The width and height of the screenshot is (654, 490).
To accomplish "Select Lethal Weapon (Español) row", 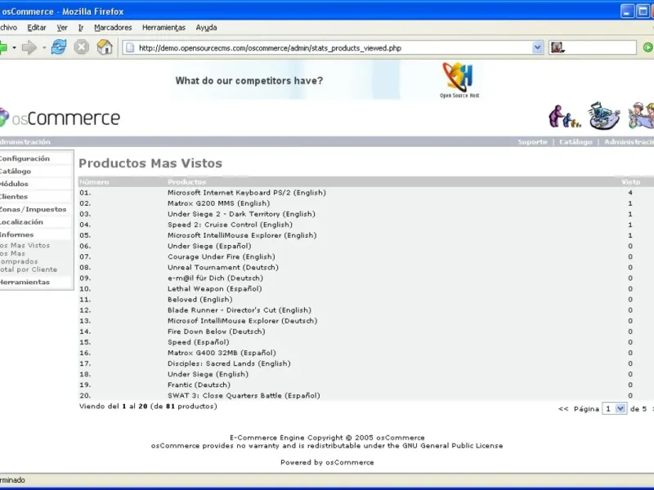I will pos(365,289).
